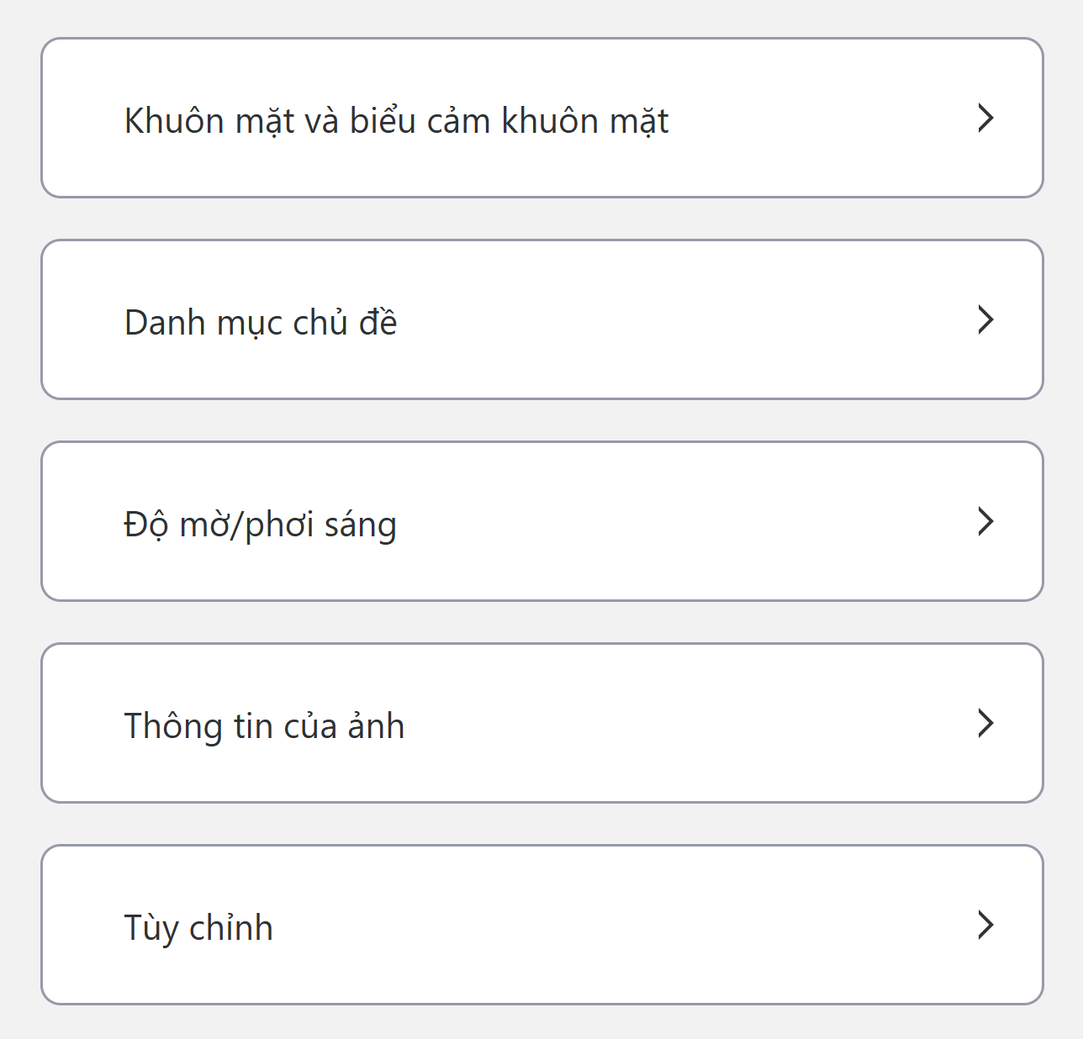Select the Khuôn mặt và biểu cảm khuôn mặt label
Screen dimensions: 1083x1039
pos(396,121)
